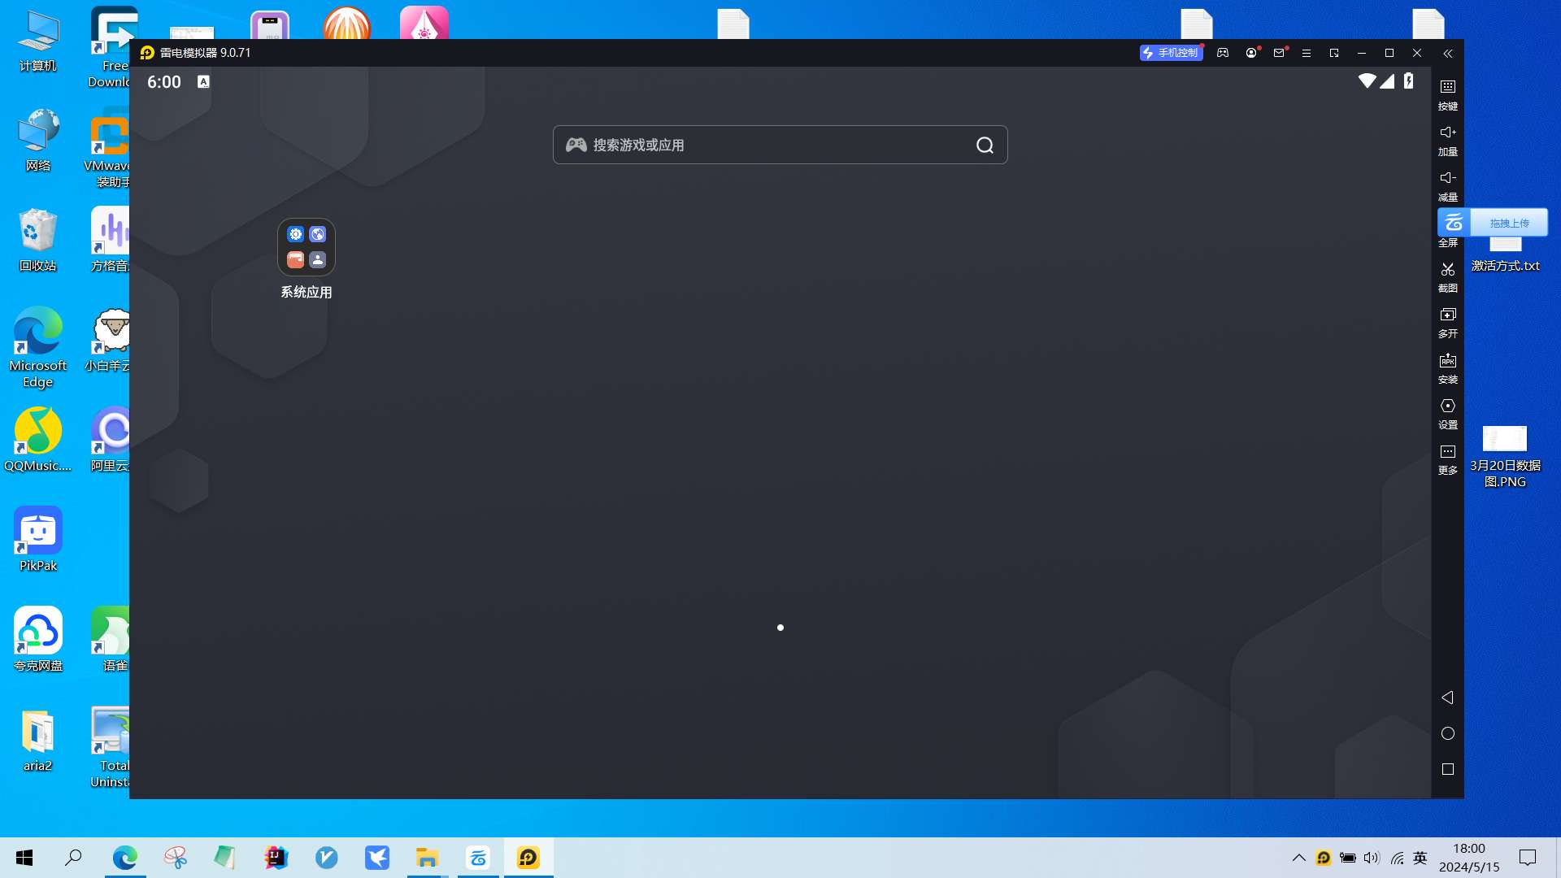Click the 手机控制 button
Image resolution: width=1561 pixels, height=878 pixels.
pos(1171,53)
